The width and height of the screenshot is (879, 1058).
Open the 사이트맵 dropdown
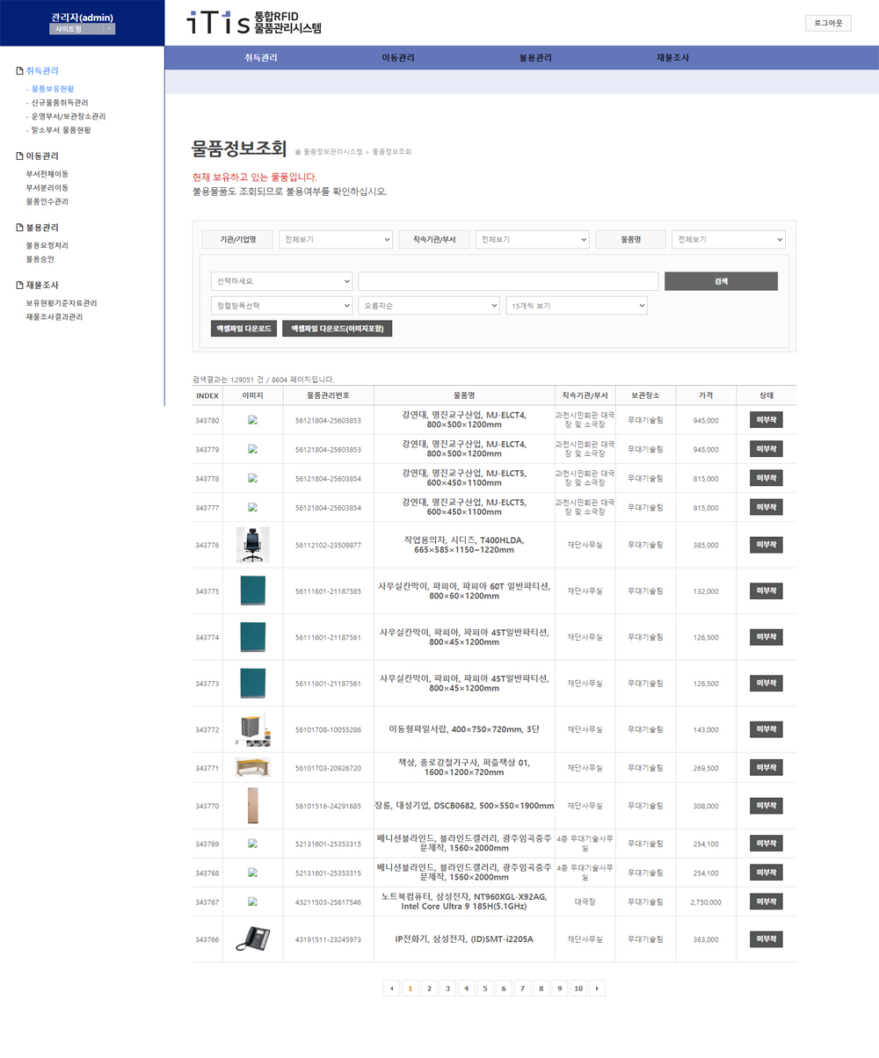pyautogui.click(x=82, y=29)
